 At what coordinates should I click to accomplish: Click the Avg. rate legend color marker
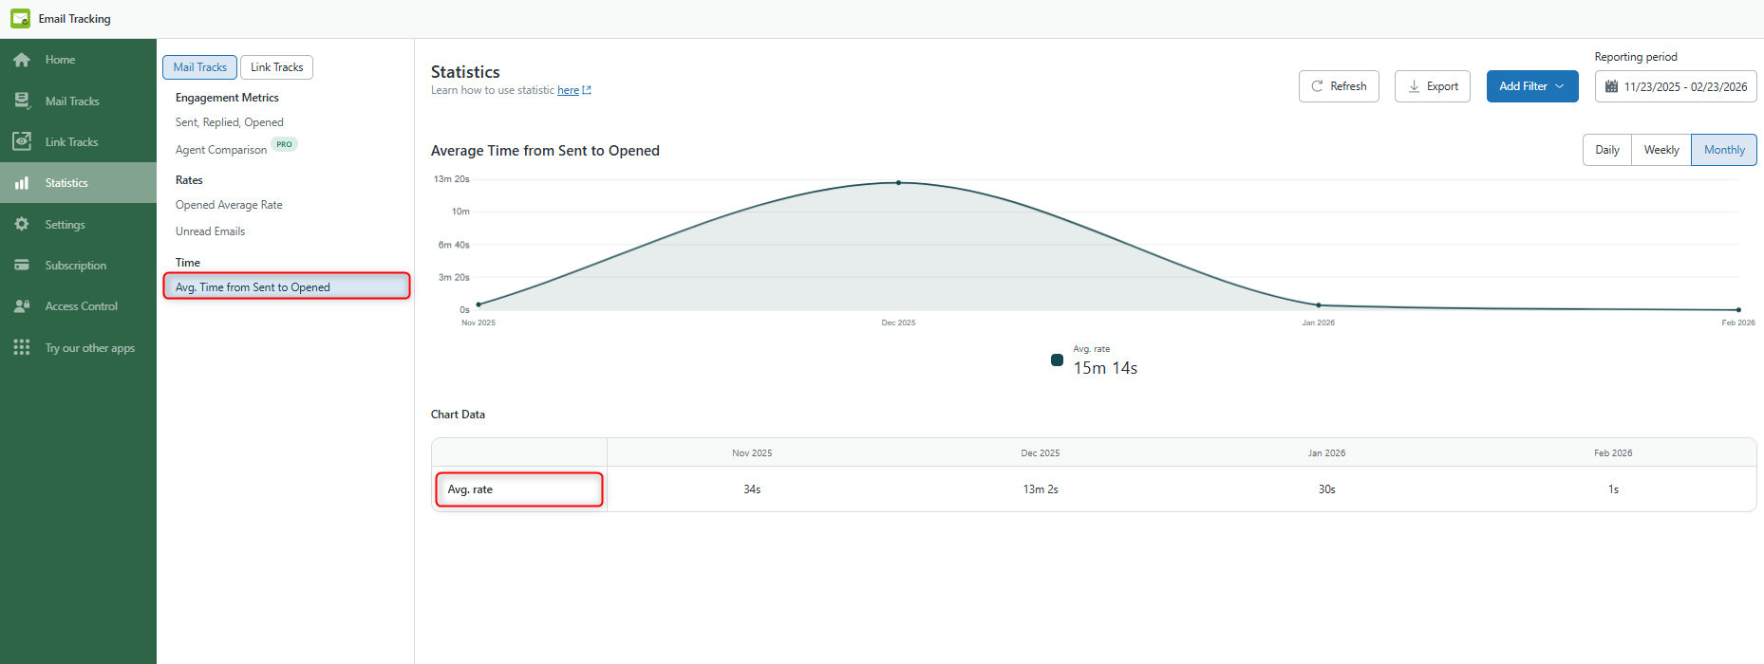point(1057,360)
